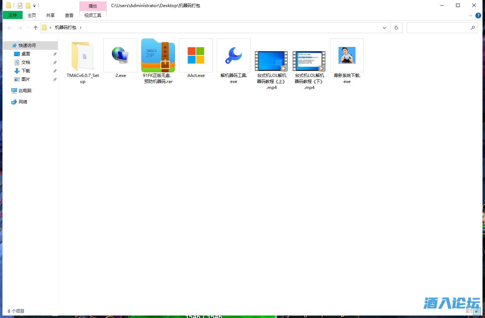Open the 文件 menu tab

tap(13, 15)
